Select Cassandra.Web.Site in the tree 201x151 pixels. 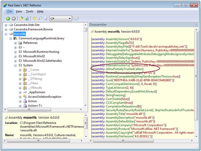click(27, 25)
